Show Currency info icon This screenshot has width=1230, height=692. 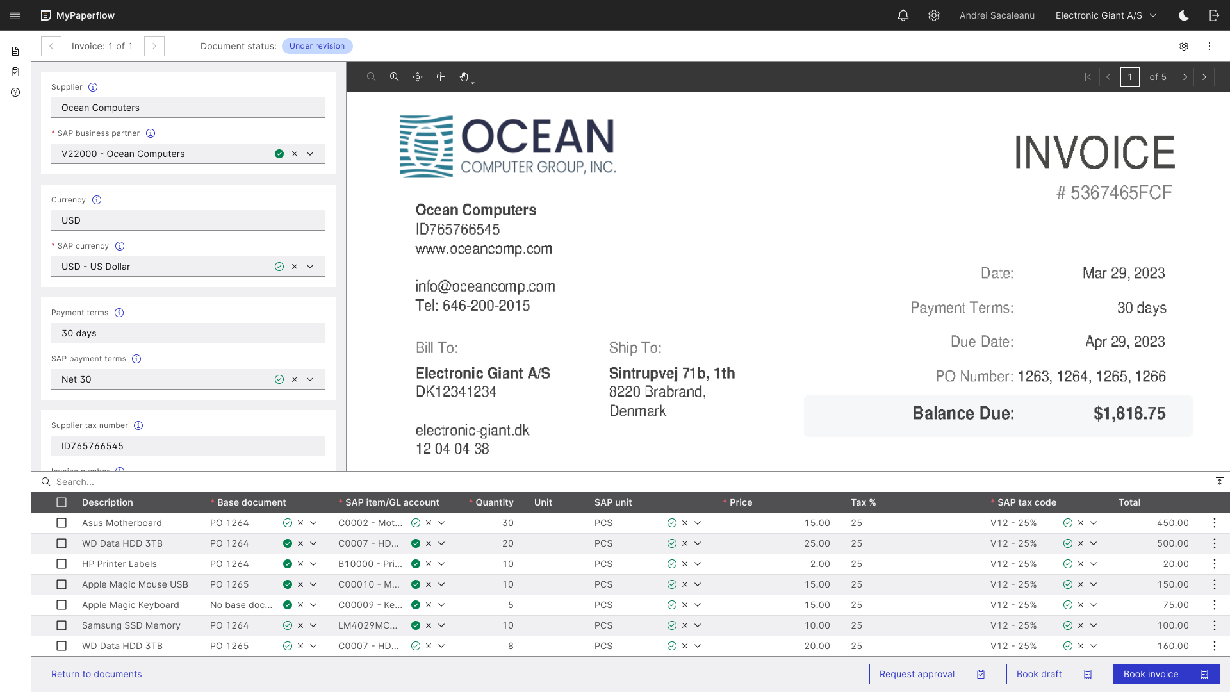tap(97, 200)
